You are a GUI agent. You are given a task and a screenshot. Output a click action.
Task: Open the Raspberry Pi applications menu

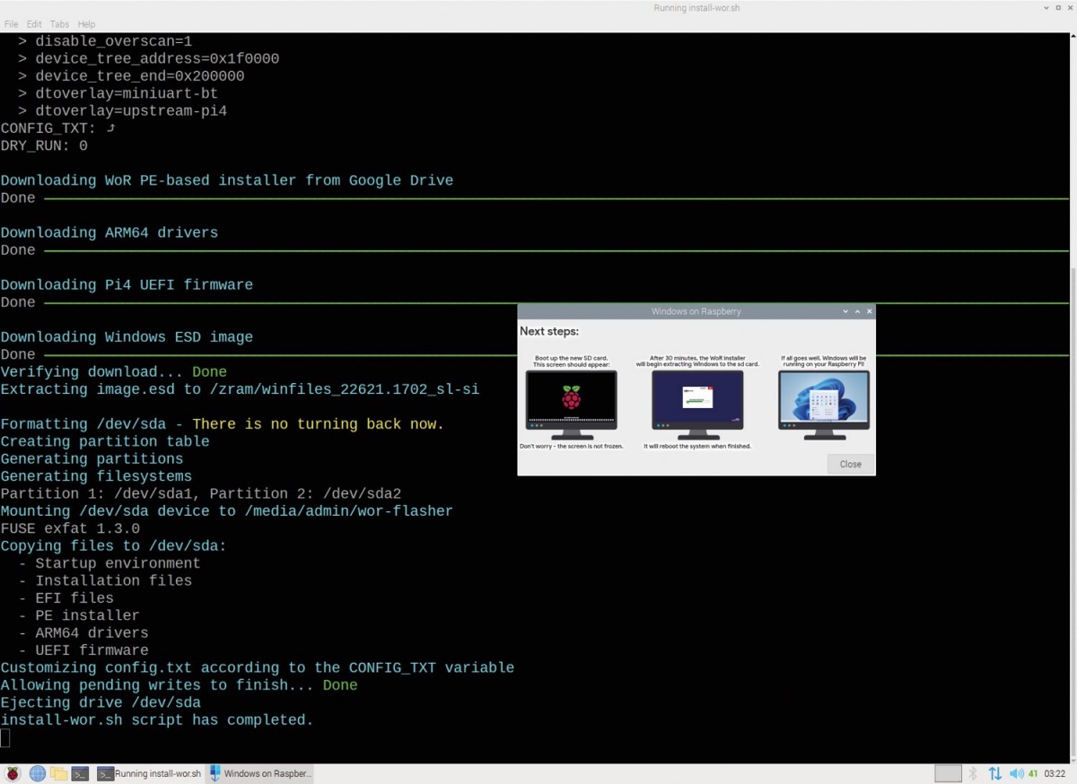pos(13,773)
